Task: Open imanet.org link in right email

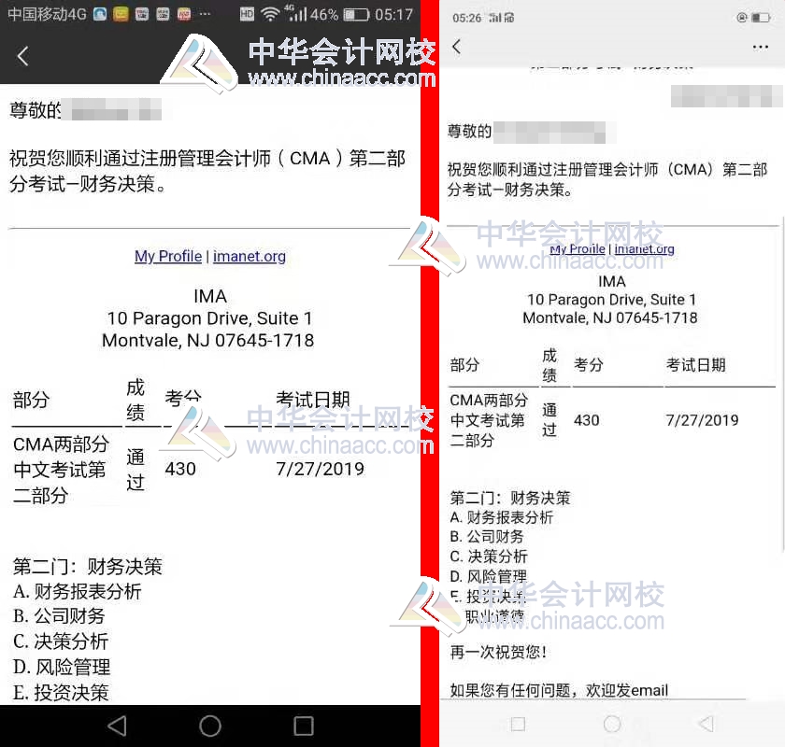Action: 644,248
